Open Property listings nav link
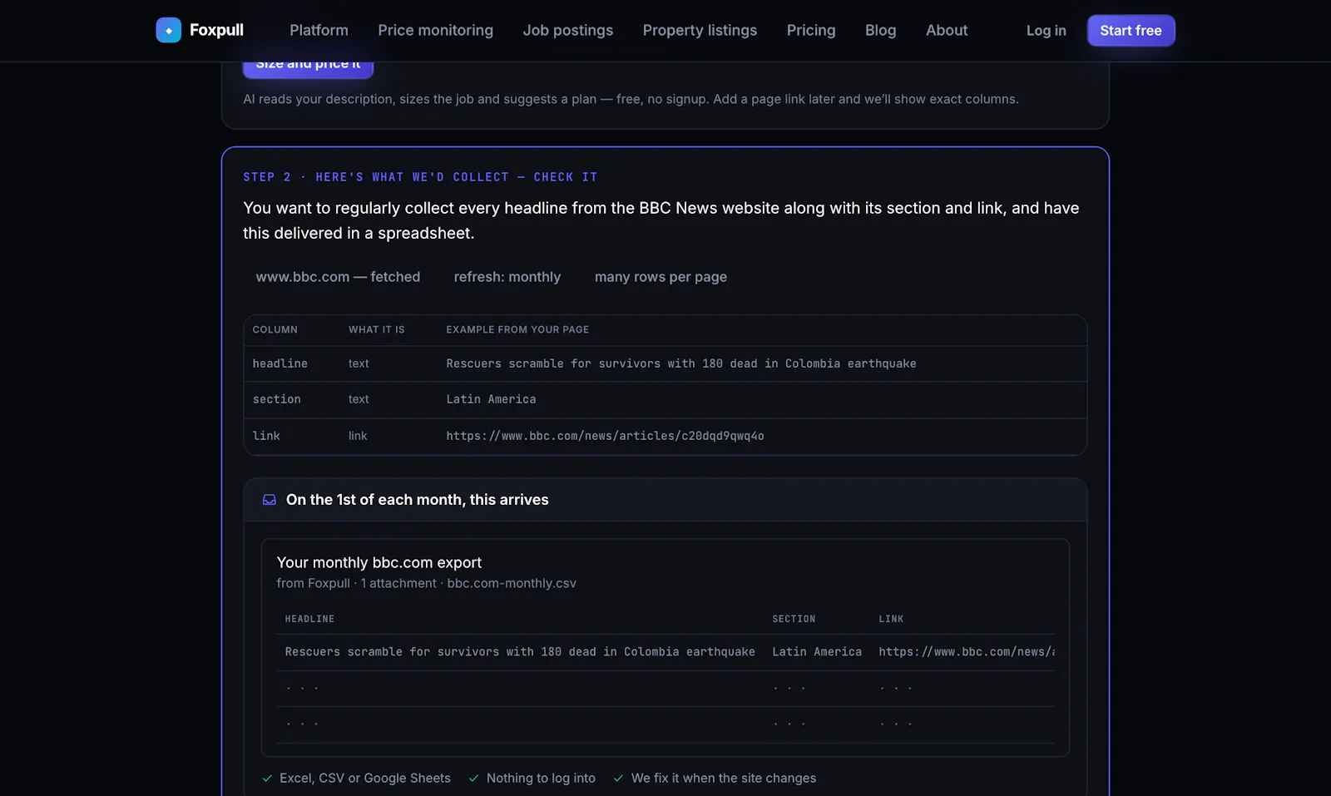Image resolution: width=1331 pixels, height=796 pixels. (700, 30)
